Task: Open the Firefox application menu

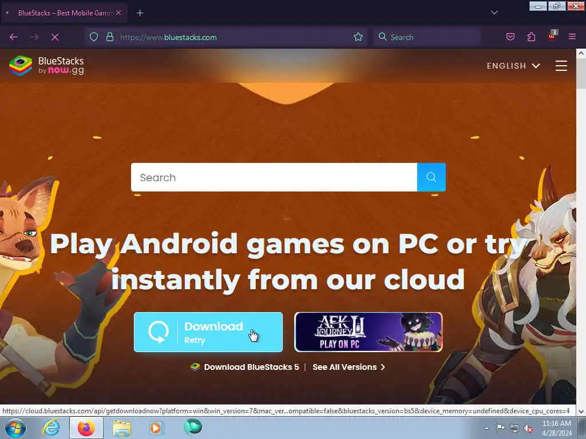Action: click(x=572, y=37)
